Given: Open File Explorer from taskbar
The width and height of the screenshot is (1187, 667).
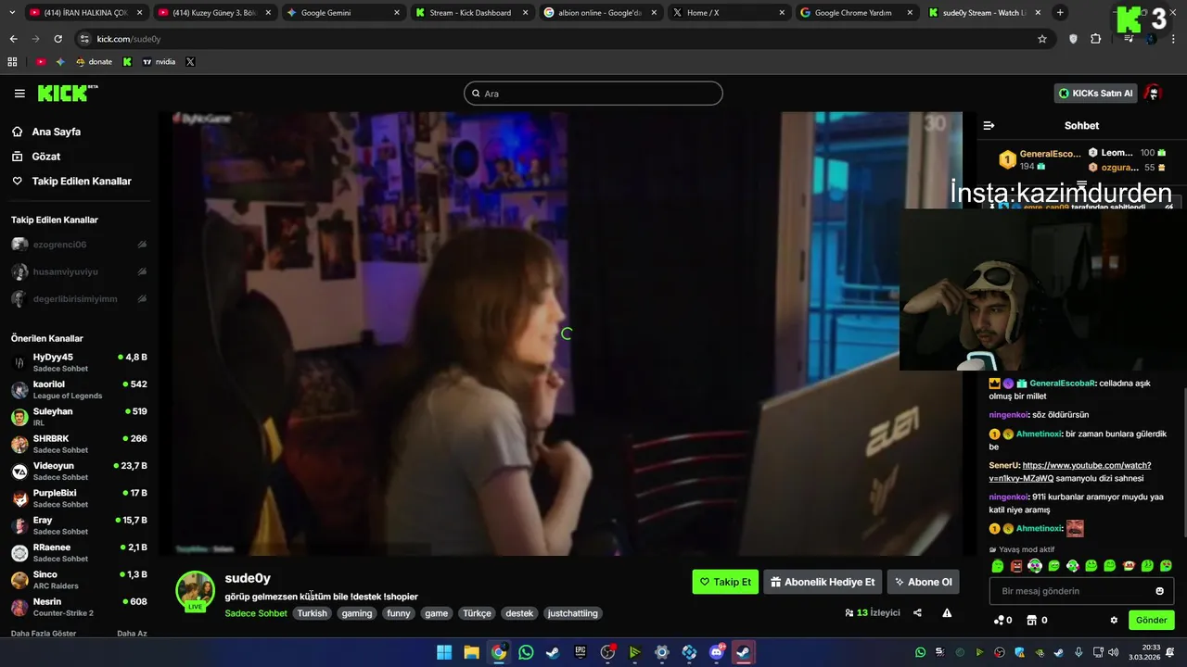Looking at the screenshot, I should click(x=471, y=652).
